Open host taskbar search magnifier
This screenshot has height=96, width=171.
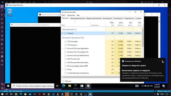(7, 94)
